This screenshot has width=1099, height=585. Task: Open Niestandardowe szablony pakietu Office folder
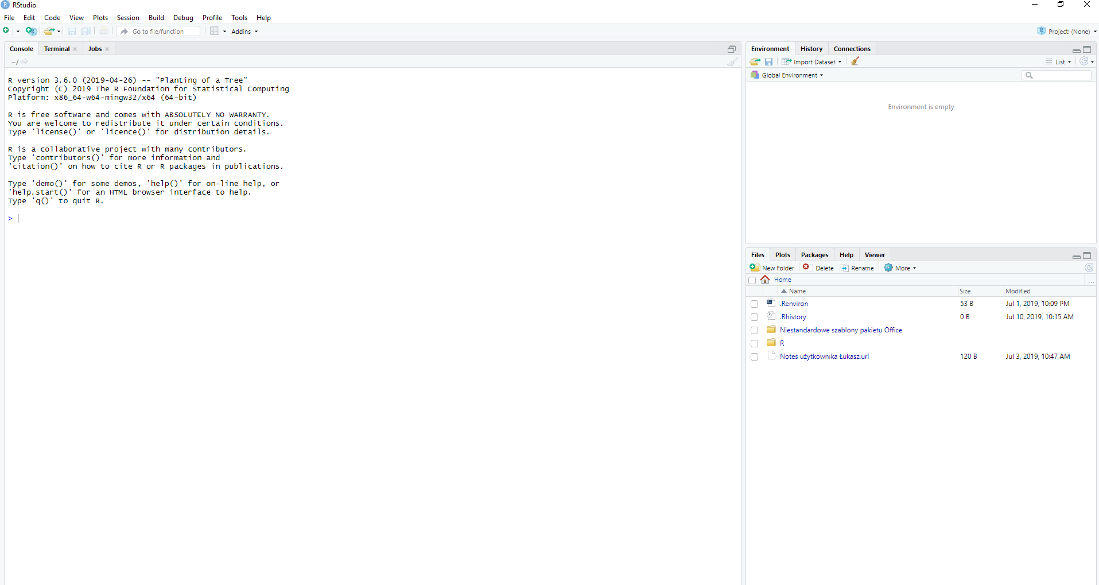click(841, 330)
